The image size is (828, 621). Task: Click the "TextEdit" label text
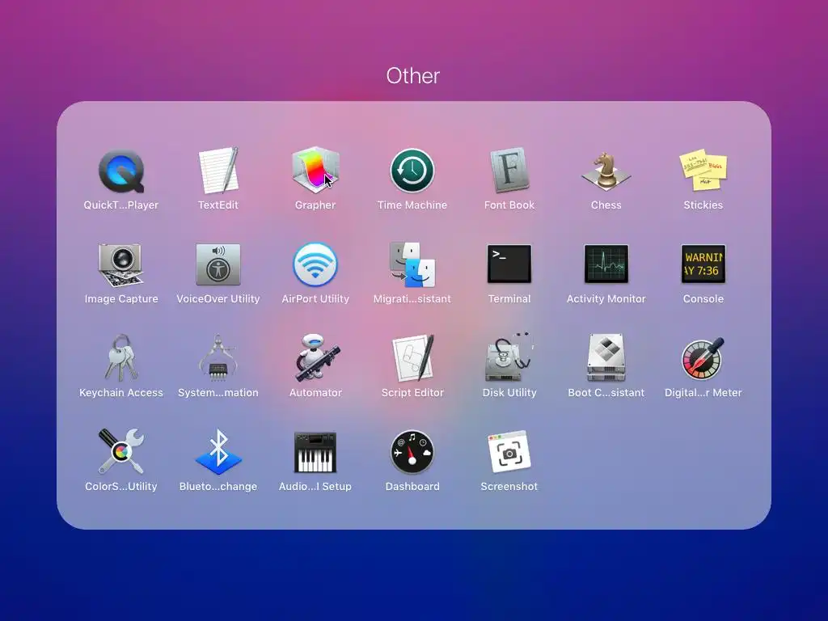click(x=218, y=205)
